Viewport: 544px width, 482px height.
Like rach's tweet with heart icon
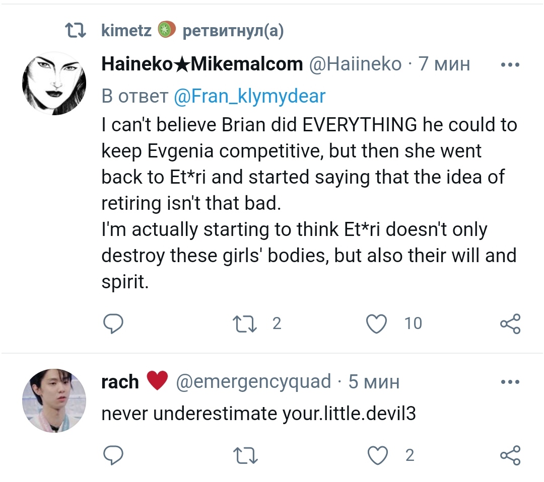click(x=376, y=456)
